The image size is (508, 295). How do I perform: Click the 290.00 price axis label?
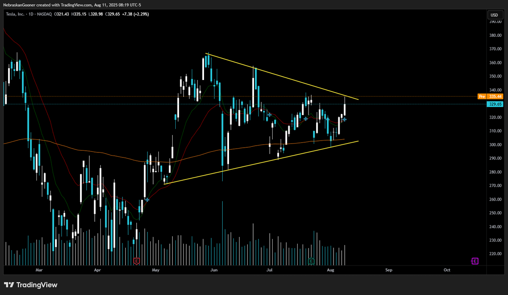pyautogui.click(x=495, y=158)
